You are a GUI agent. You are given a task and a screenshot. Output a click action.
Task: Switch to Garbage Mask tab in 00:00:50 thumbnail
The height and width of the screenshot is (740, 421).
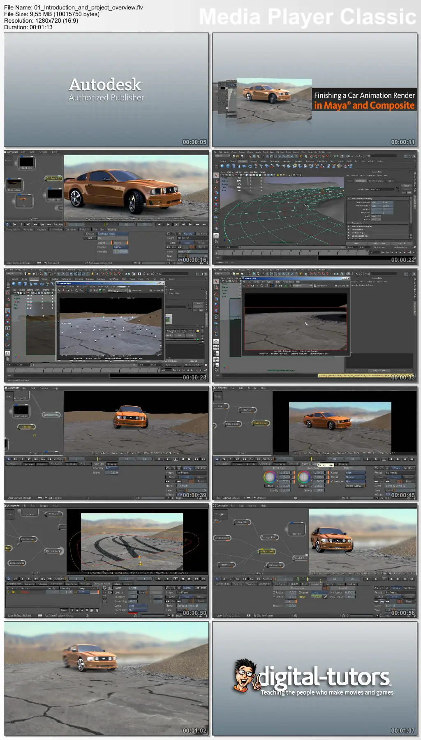(x=102, y=584)
